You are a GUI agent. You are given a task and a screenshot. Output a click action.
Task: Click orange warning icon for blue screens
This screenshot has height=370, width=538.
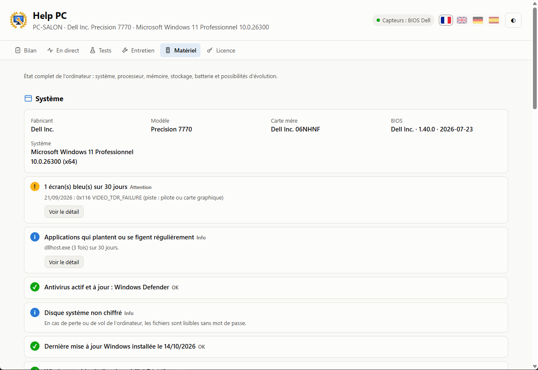(x=35, y=186)
